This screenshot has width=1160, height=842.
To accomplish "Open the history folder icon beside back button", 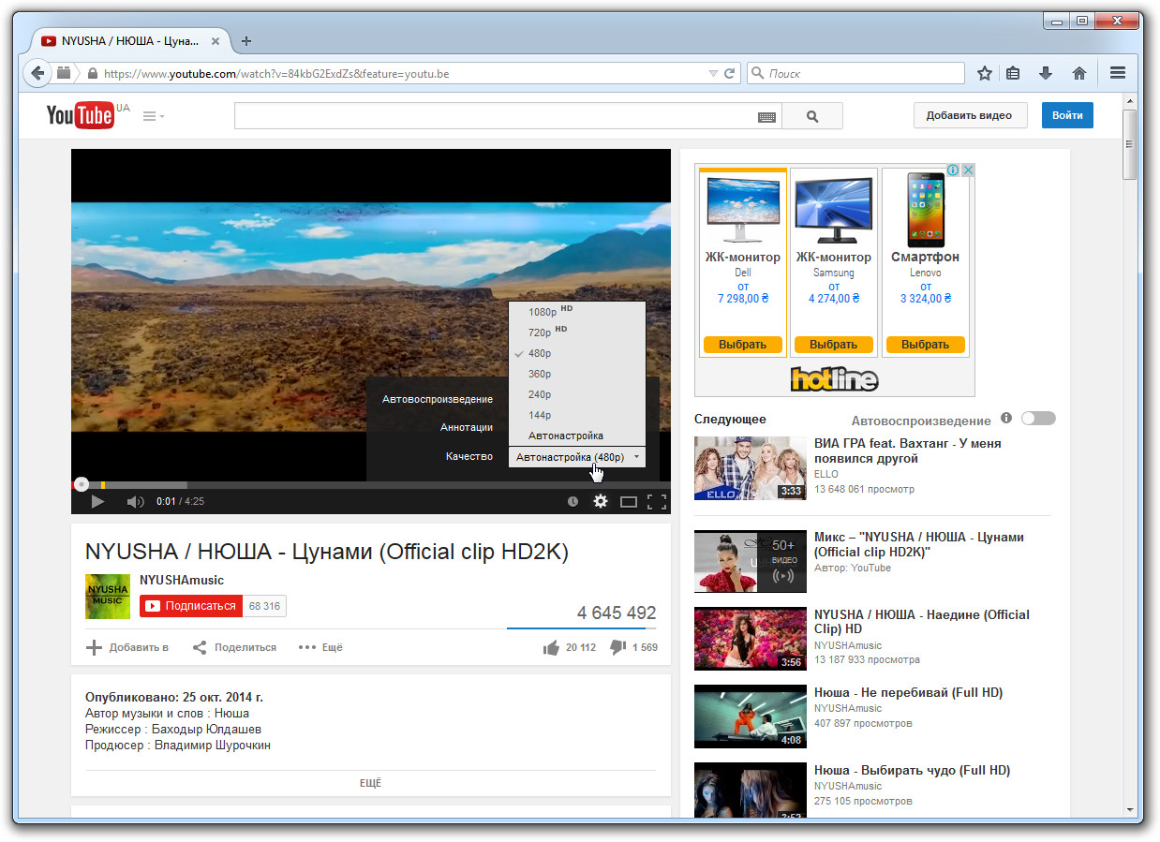I will pyautogui.click(x=64, y=73).
